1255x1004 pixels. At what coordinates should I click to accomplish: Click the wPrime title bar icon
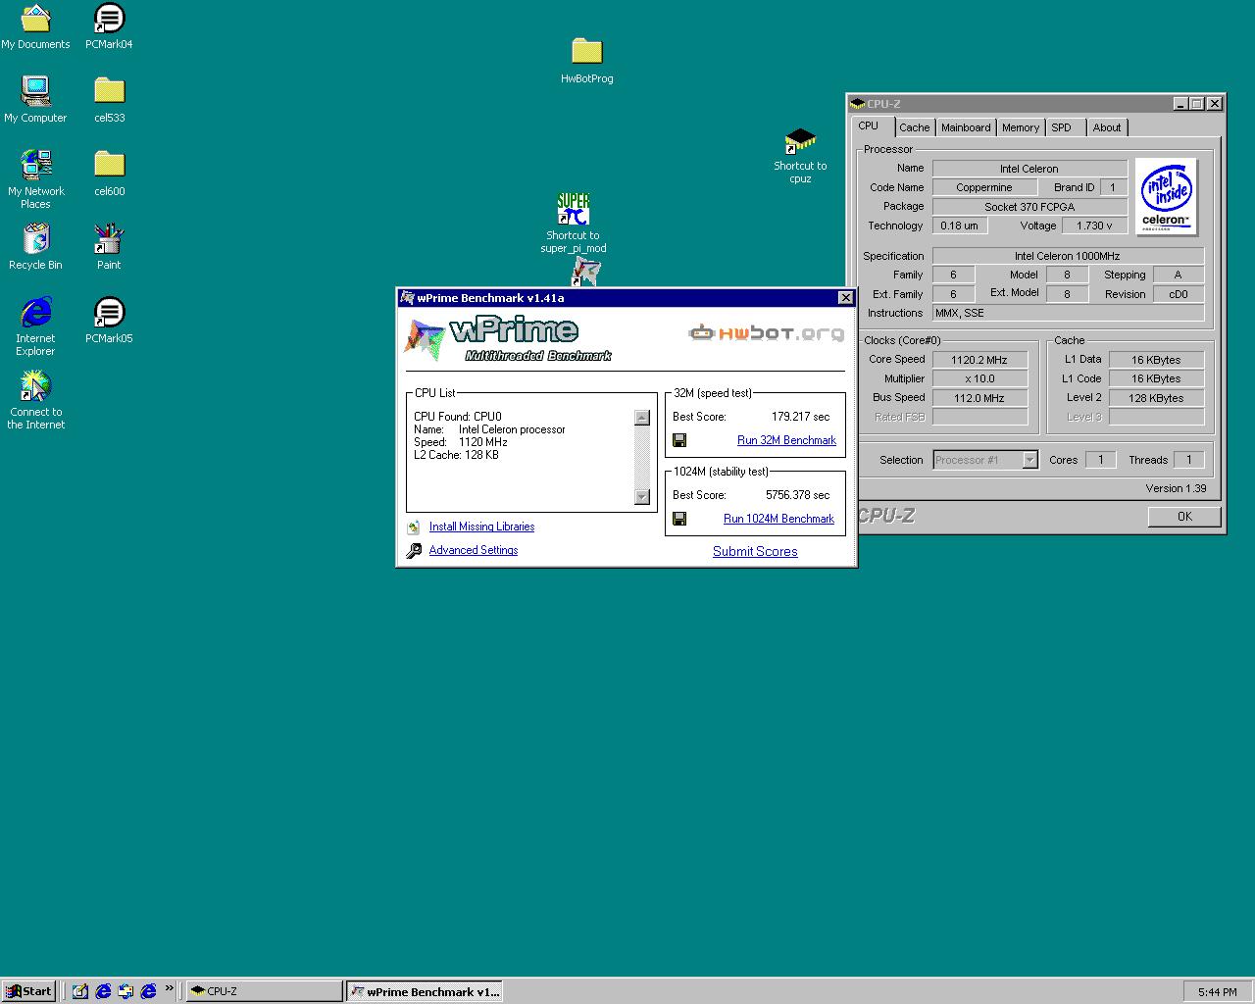tap(407, 298)
